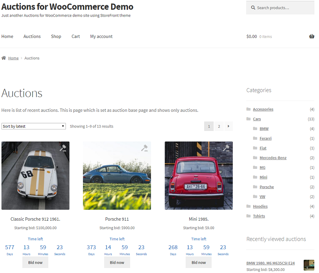Select results page 1
Screen dimensions: 319x273
[x=209, y=126]
